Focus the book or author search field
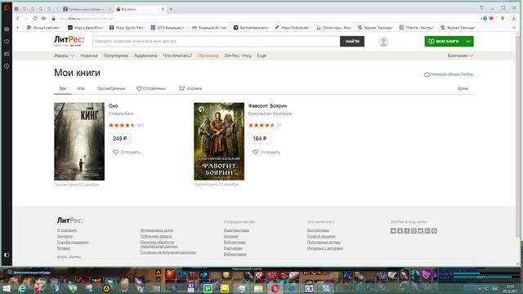The height and width of the screenshot is (294, 523). (x=216, y=42)
